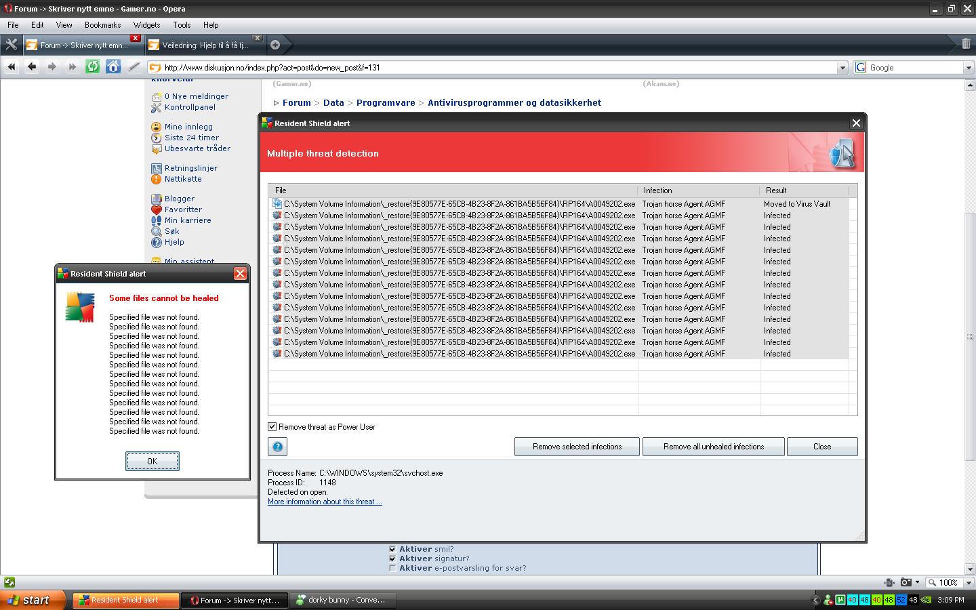Open a new tab with plus icon
Image resolution: width=976 pixels, height=610 pixels.
[275, 45]
